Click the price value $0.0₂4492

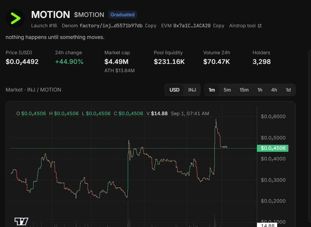[22, 61]
